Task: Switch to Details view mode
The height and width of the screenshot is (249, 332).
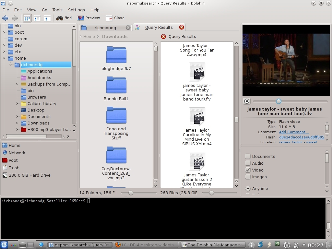Action: pyautogui.click(x=37, y=18)
